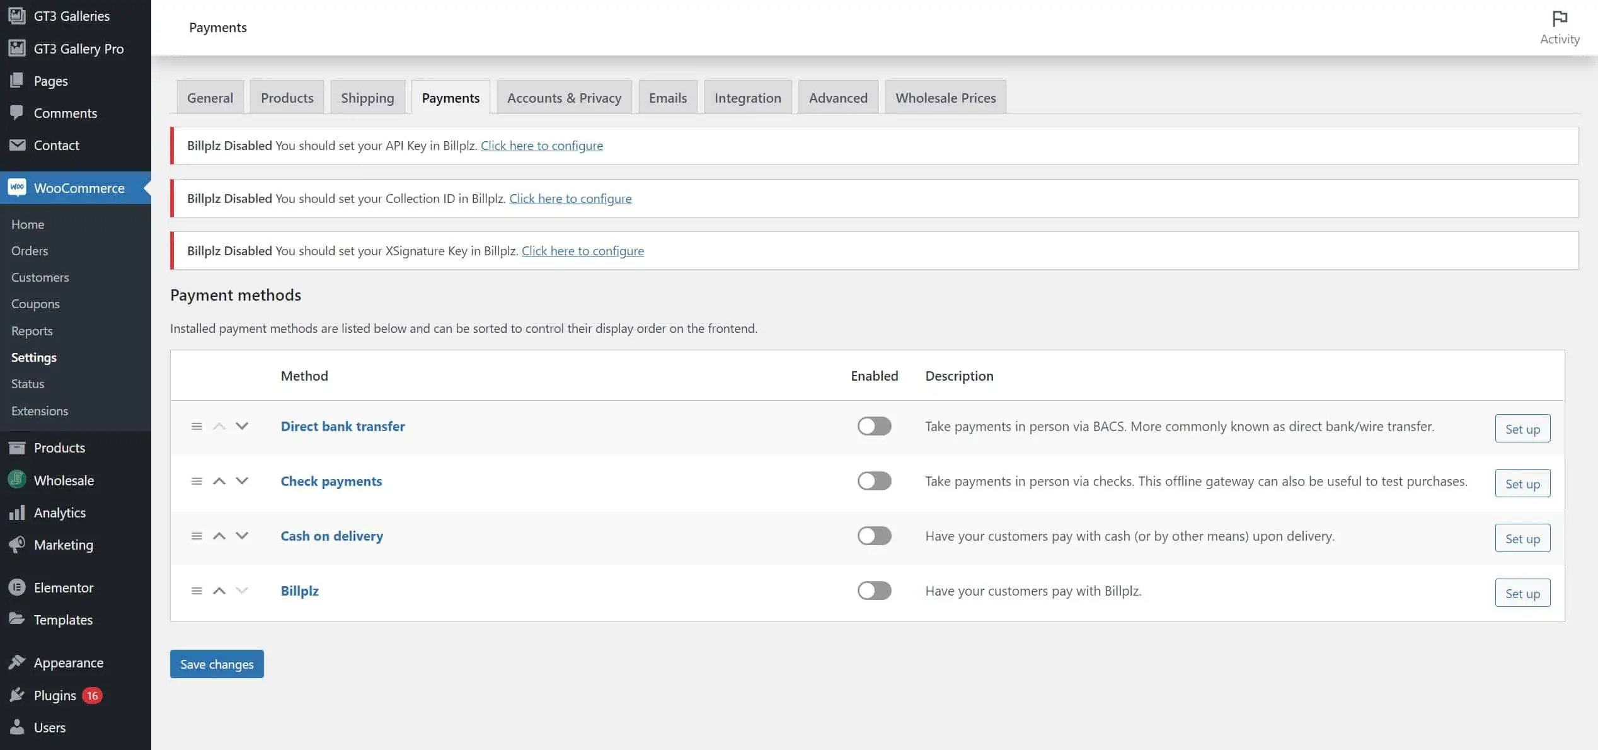The image size is (1598, 750).
Task: Open Coupons submenu item
Action: coord(35,304)
